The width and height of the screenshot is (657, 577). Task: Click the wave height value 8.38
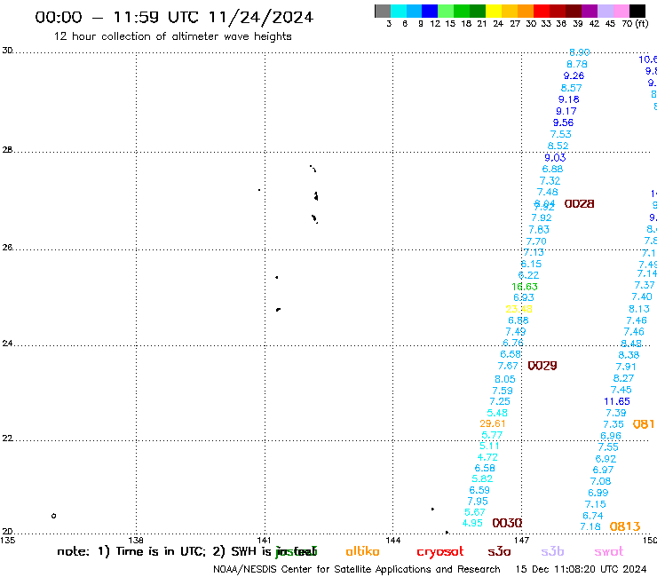click(629, 355)
